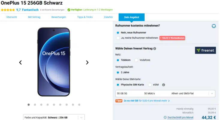
Task: Select Vodafone network option
Action: (136, 60)
